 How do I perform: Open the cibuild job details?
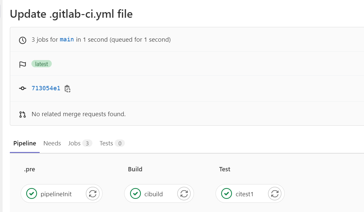click(x=153, y=194)
